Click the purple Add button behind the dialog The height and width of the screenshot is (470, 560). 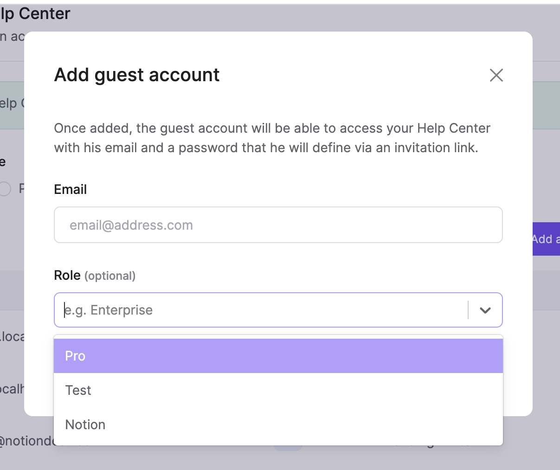point(546,239)
